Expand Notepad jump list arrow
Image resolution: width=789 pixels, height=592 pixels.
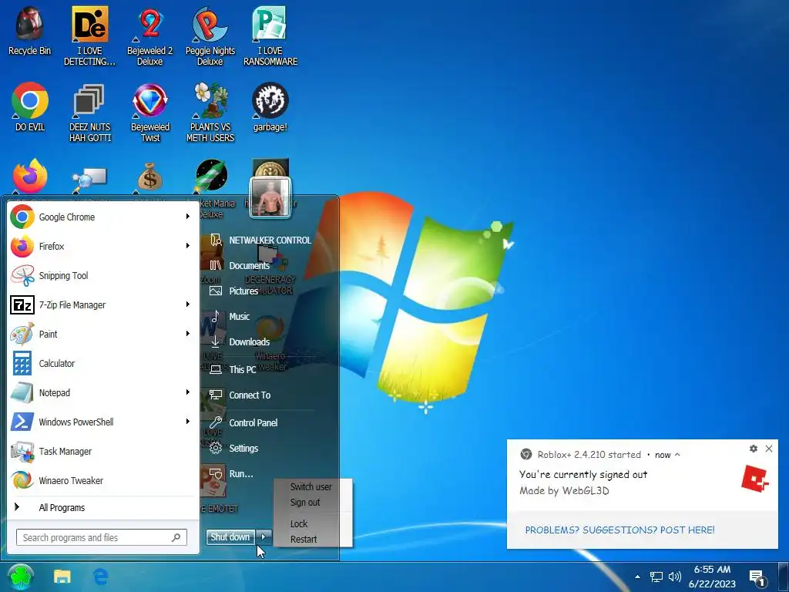click(187, 392)
